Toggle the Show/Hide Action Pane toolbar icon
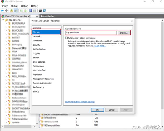Image resolution: width=164 pixels, height=131 pixels. point(35,10)
